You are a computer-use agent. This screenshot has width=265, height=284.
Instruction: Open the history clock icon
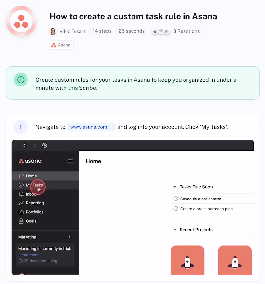coord(45,145)
